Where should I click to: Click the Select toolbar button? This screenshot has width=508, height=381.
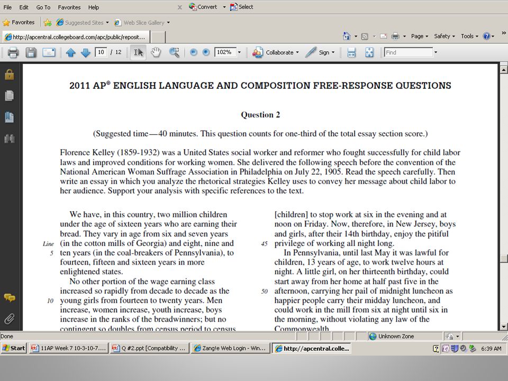pos(242,7)
